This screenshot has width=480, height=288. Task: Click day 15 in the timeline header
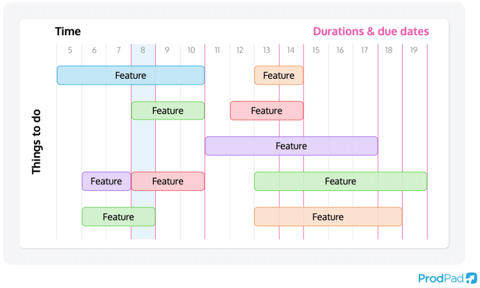[x=315, y=50]
